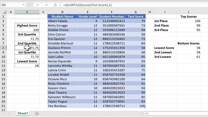Add a new sheet with plus icon
The width and height of the screenshot is (208, 117).
pyautogui.click(x=37, y=113)
